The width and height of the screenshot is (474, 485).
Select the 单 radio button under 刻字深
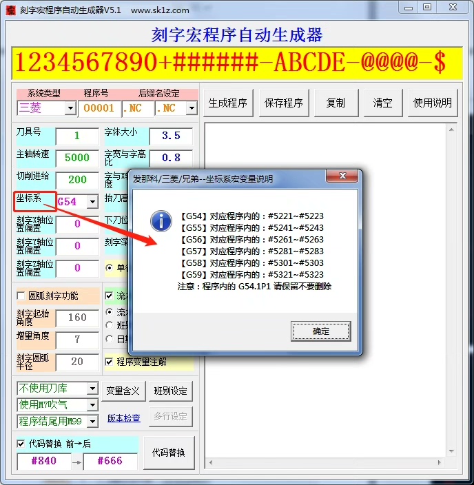click(x=109, y=267)
